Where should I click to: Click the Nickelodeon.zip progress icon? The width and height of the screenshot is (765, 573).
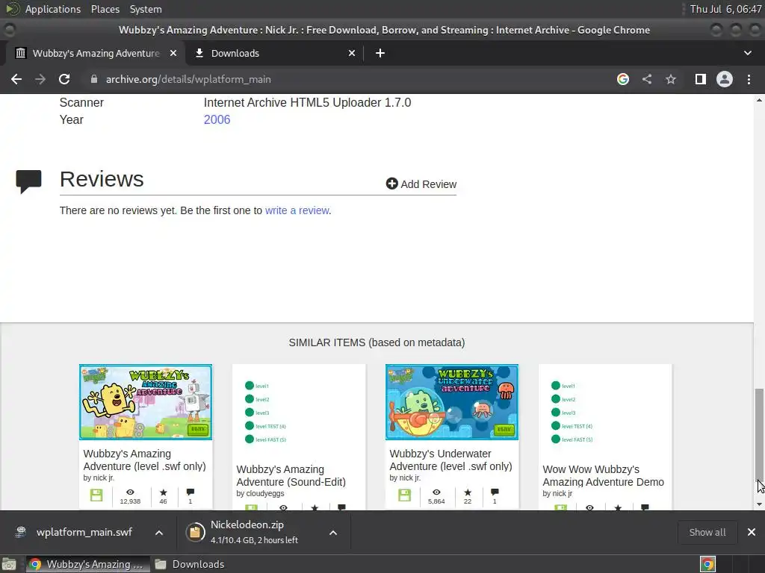(x=195, y=532)
